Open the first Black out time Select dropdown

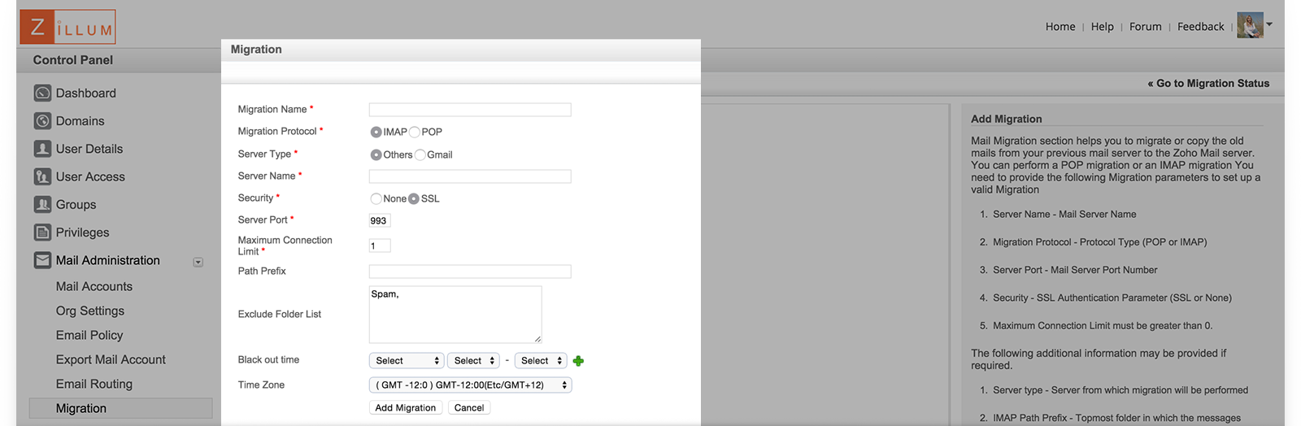[407, 361]
